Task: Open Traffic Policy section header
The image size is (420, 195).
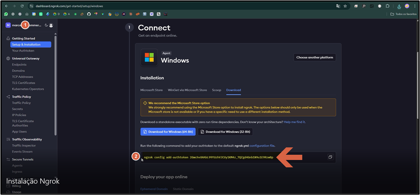Action: click(21, 97)
